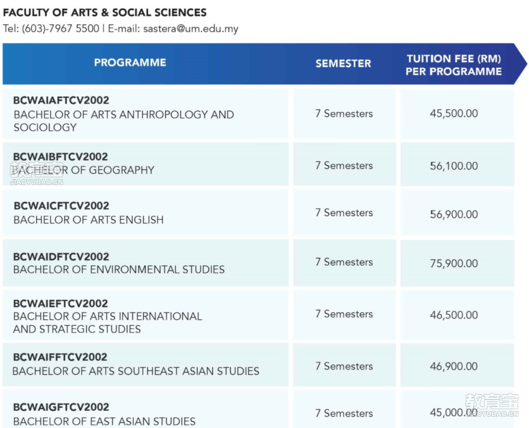Select the SEMESTER column header
Image resolution: width=529 pixels, height=428 pixels.
[343, 64]
